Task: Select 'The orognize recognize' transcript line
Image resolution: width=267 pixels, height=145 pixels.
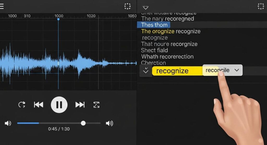Action: coord(171,31)
